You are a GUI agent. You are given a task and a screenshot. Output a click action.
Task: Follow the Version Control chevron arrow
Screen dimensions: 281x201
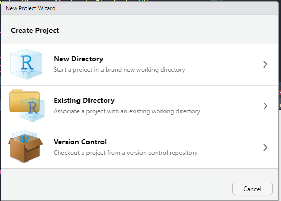click(265, 148)
